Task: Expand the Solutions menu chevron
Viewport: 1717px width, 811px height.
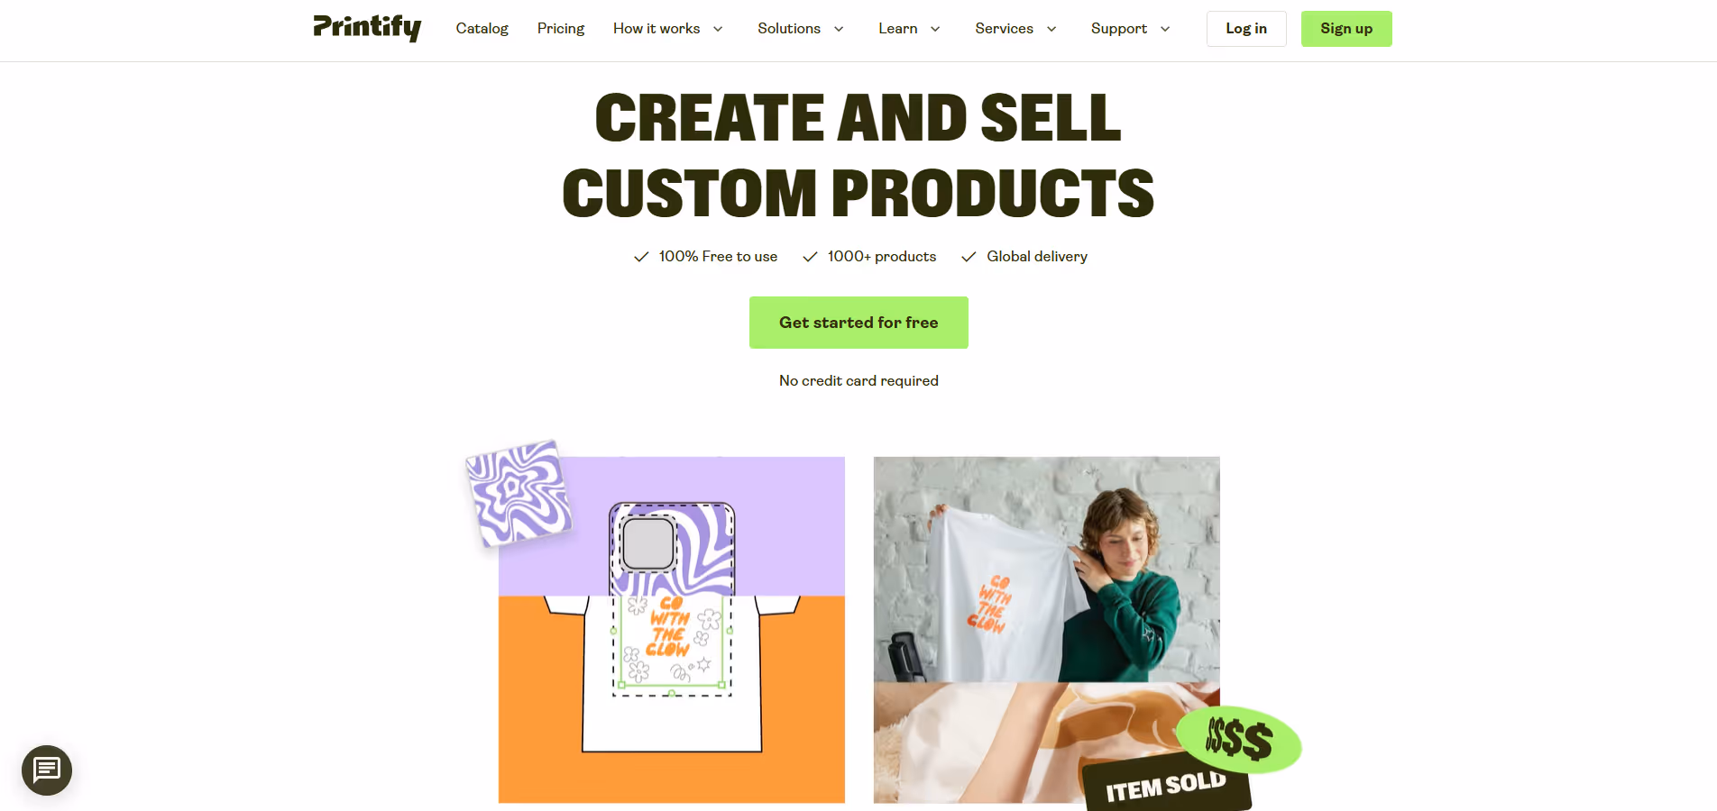Action: click(x=839, y=29)
